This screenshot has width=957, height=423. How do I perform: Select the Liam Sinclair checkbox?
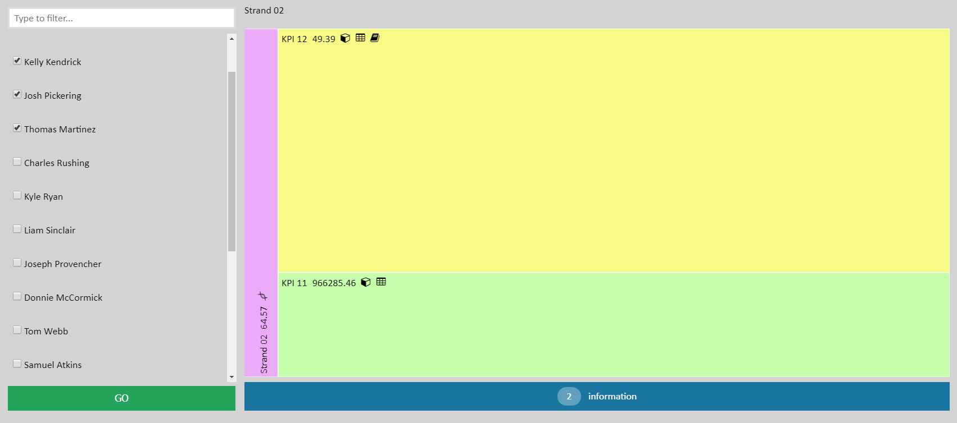pos(17,229)
